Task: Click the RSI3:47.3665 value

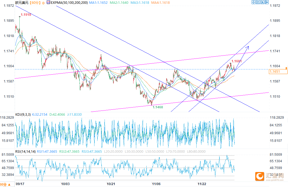Action: tap(92, 151)
